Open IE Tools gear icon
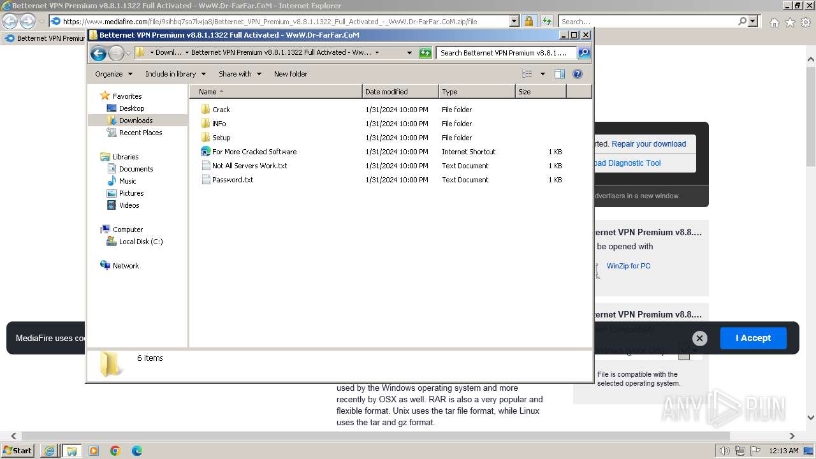 tap(806, 22)
